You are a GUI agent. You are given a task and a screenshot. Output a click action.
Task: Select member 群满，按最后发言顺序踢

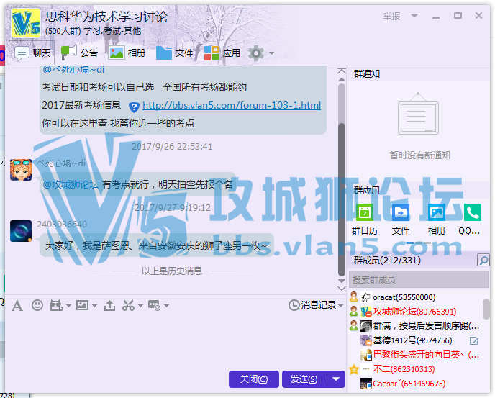pyautogui.click(x=415, y=326)
